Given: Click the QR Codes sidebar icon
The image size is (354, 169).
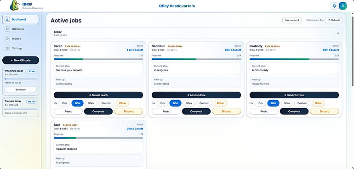Looking at the screenshot, I should 7,29.
